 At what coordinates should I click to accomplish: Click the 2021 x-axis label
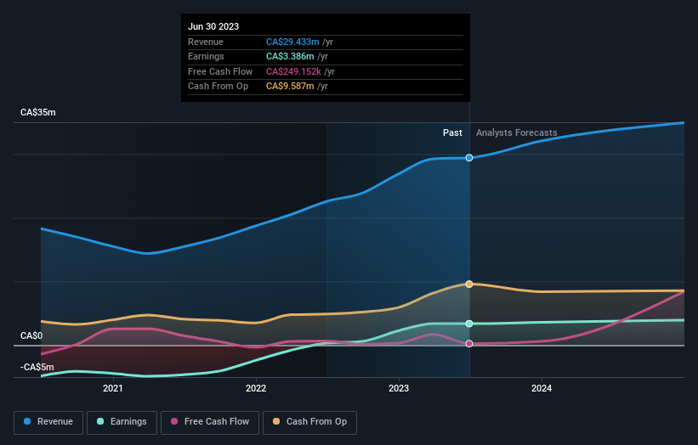[113, 389]
